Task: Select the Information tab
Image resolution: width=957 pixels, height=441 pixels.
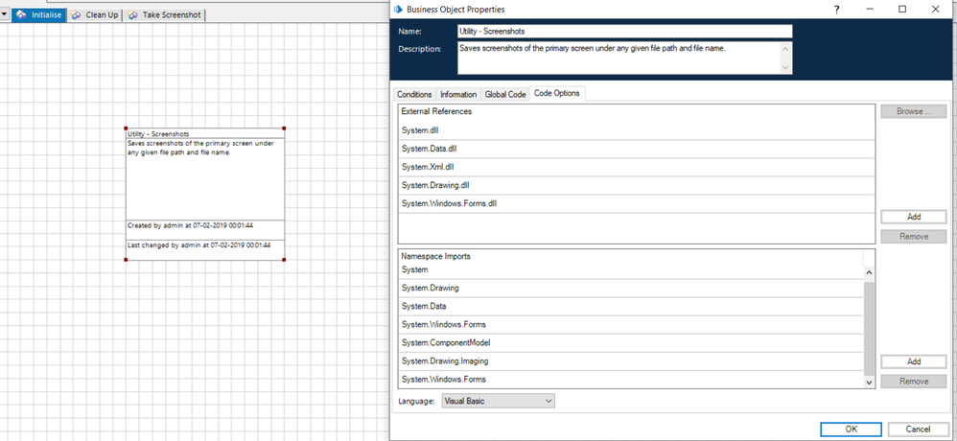Action: pyautogui.click(x=458, y=94)
